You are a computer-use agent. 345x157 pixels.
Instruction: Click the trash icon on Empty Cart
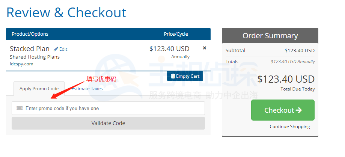tap(173, 76)
